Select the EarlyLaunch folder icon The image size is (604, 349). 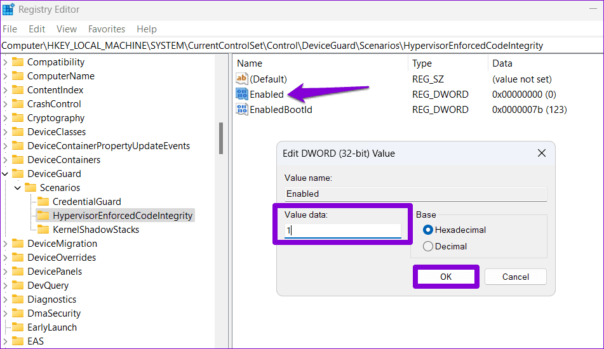click(18, 327)
